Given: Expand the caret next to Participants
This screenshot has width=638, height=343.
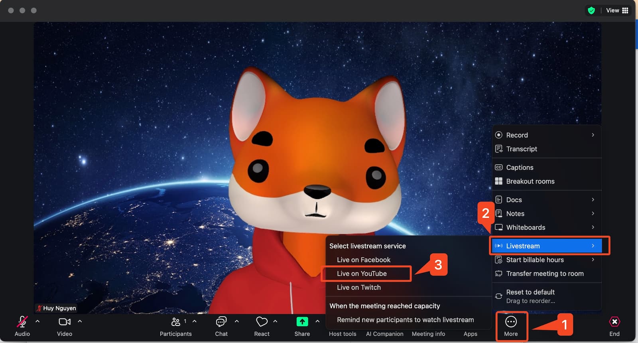Looking at the screenshot, I should click(195, 321).
